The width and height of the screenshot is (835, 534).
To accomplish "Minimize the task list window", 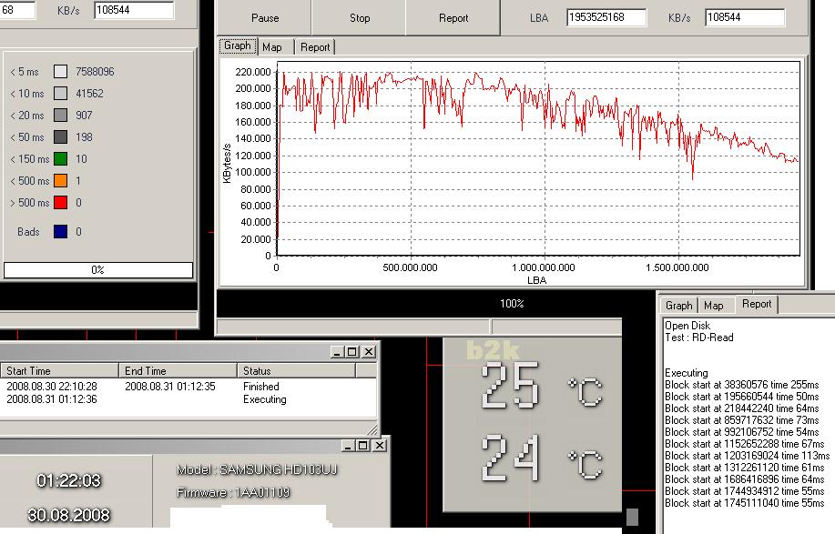I will 337,351.
